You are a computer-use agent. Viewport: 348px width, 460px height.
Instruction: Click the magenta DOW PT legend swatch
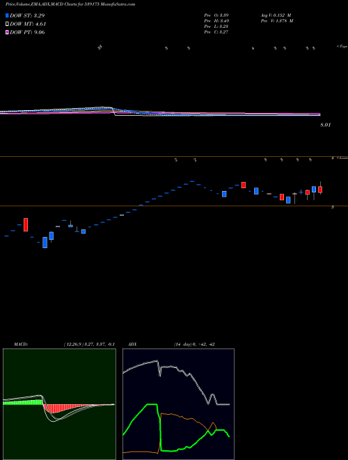7,32
